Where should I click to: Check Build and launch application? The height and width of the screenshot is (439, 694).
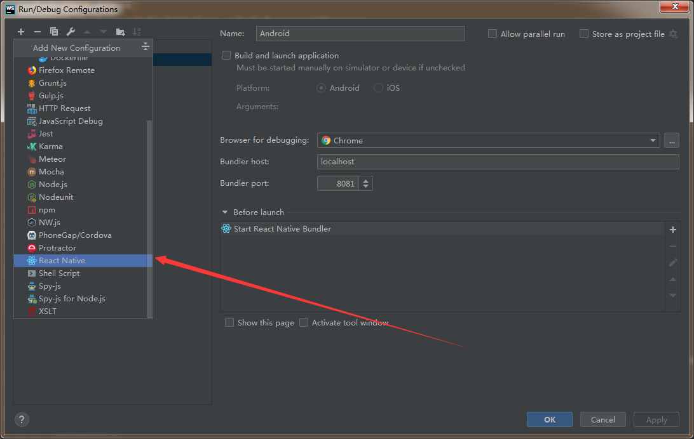coord(226,56)
